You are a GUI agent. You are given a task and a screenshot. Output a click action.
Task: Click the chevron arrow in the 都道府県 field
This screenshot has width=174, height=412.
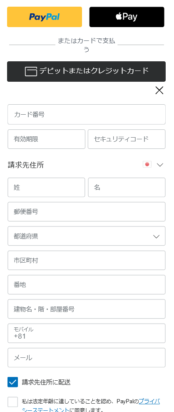pyautogui.click(x=157, y=236)
